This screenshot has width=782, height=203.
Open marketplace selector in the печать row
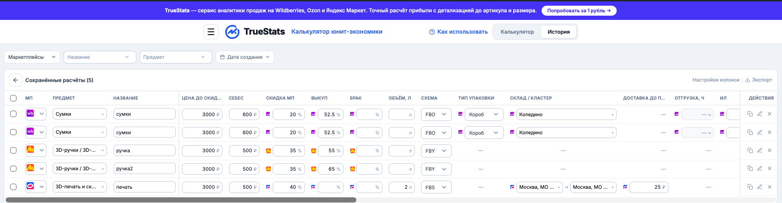[x=36, y=187]
